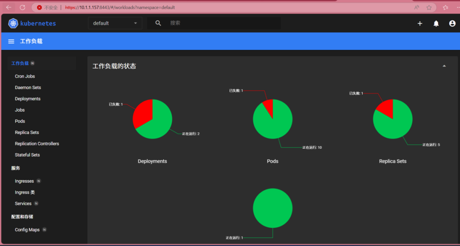This screenshot has height=246, width=460.
Task: Click the fully green bottom pie chart
Action: (272, 208)
